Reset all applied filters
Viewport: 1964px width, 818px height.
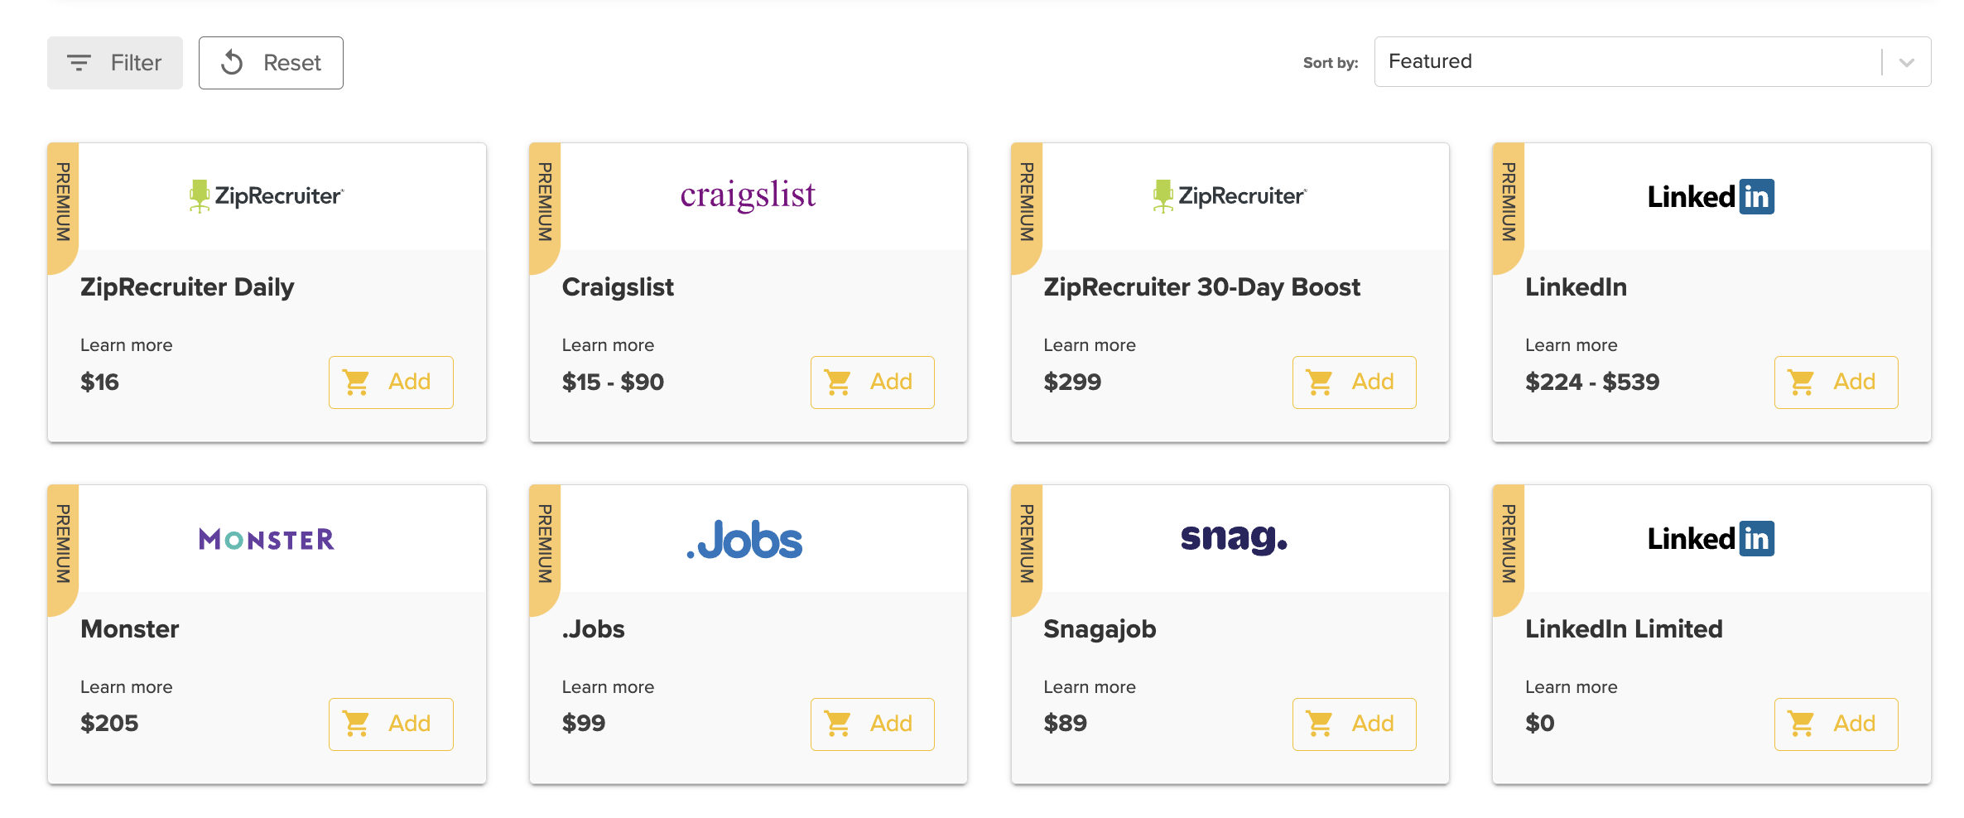(x=271, y=62)
